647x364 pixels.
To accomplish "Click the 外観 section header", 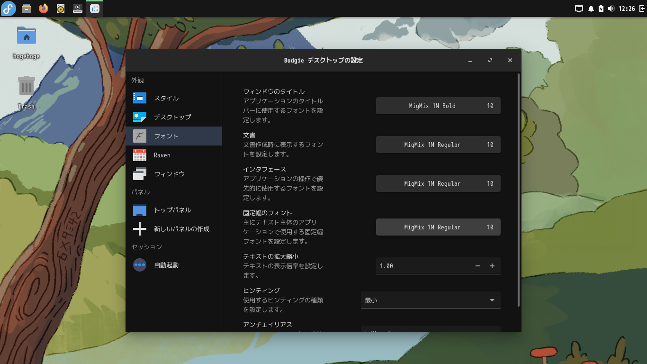I will pyautogui.click(x=137, y=81).
